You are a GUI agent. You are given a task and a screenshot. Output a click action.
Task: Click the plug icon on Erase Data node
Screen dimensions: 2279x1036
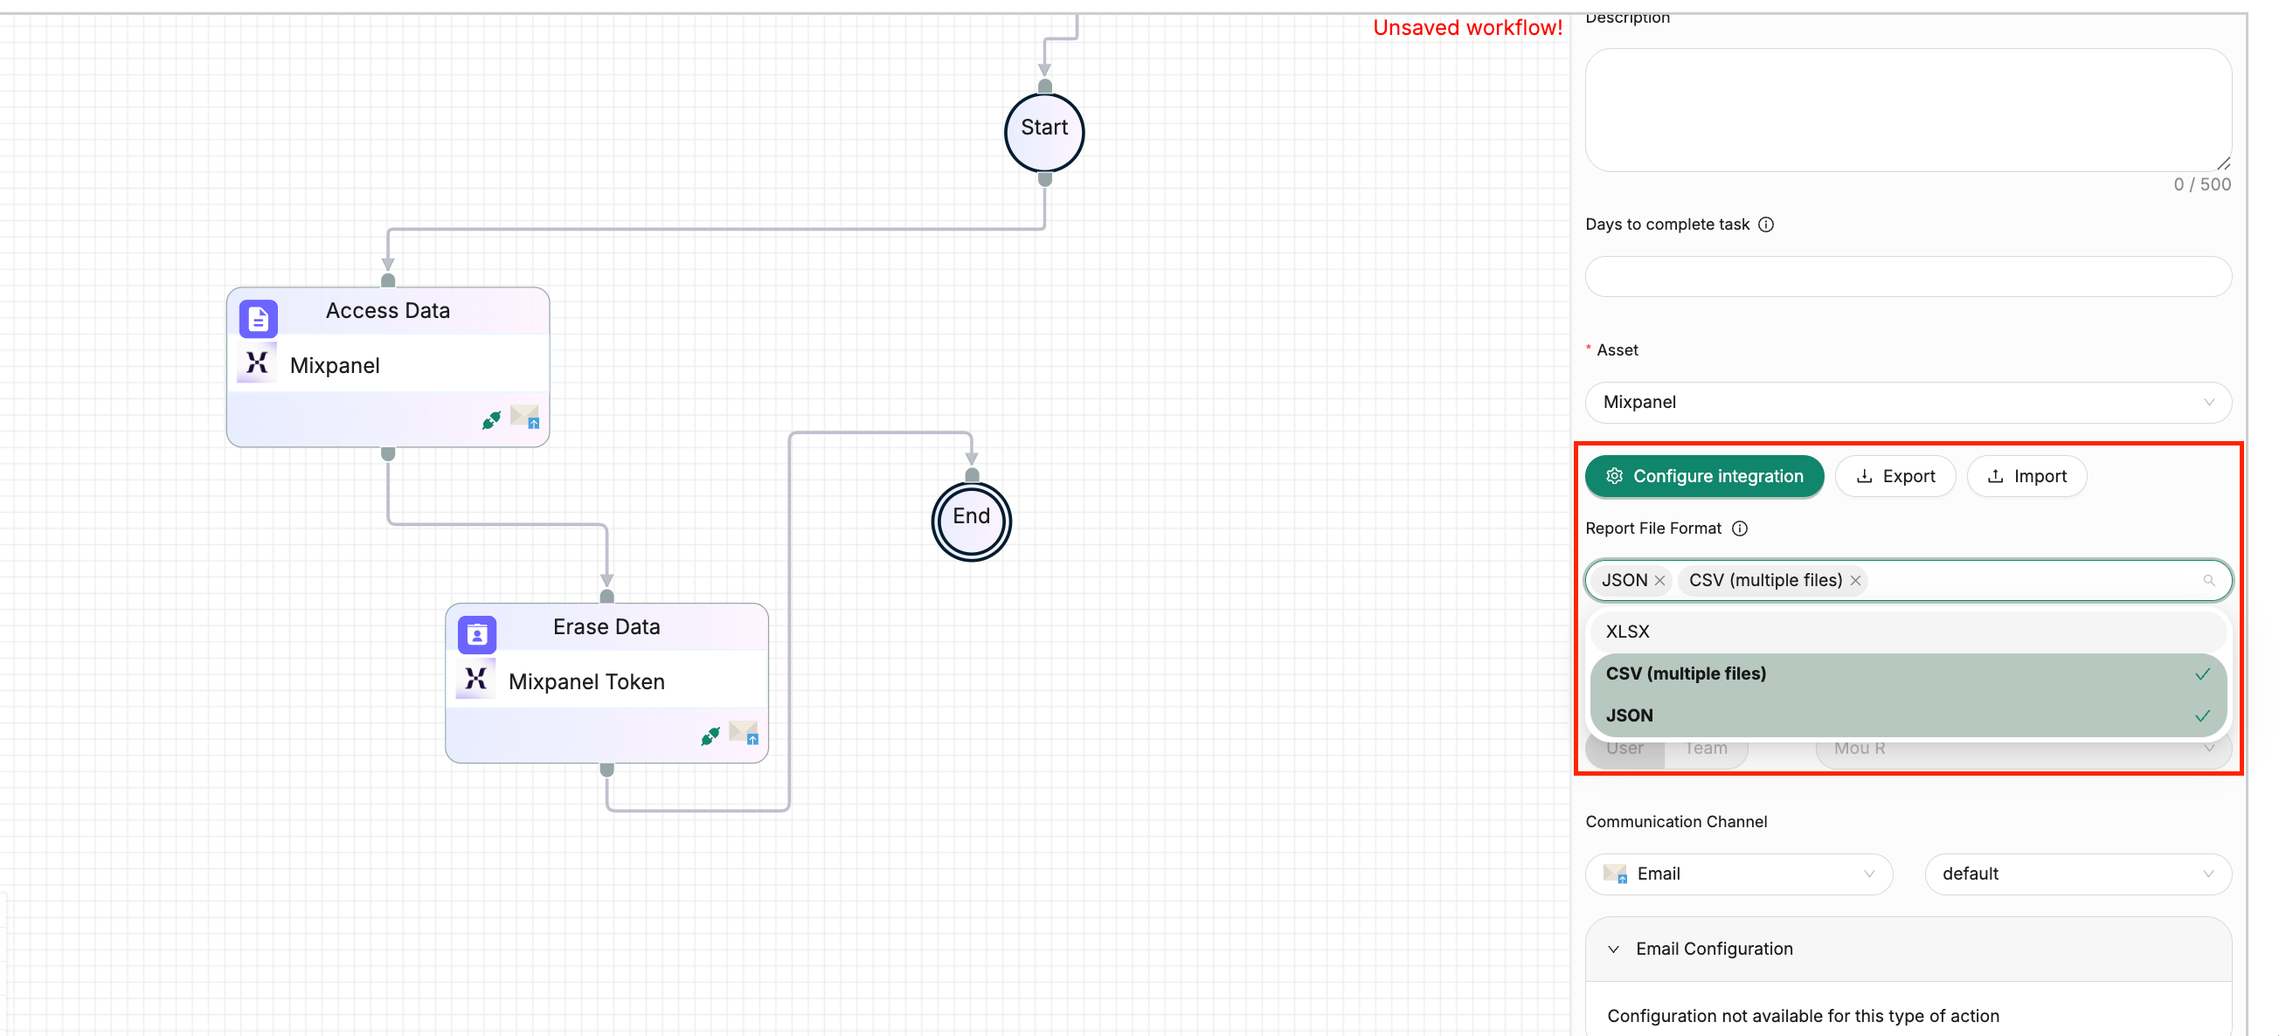click(x=710, y=736)
